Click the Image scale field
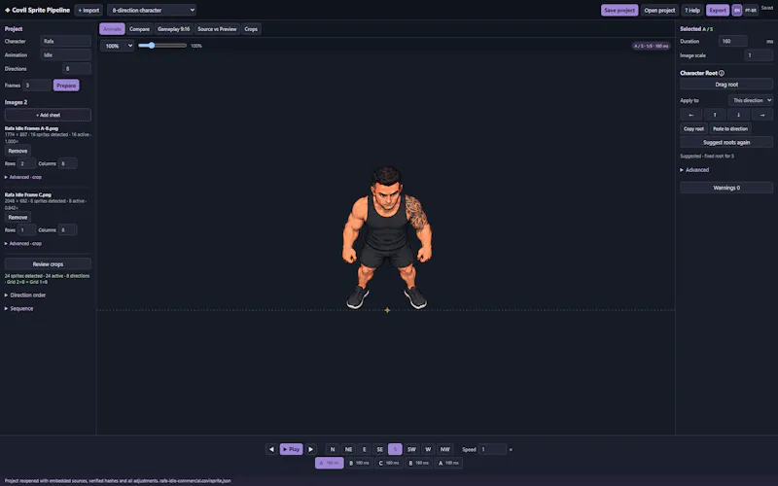This screenshot has width=778, height=486. [x=759, y=55]
